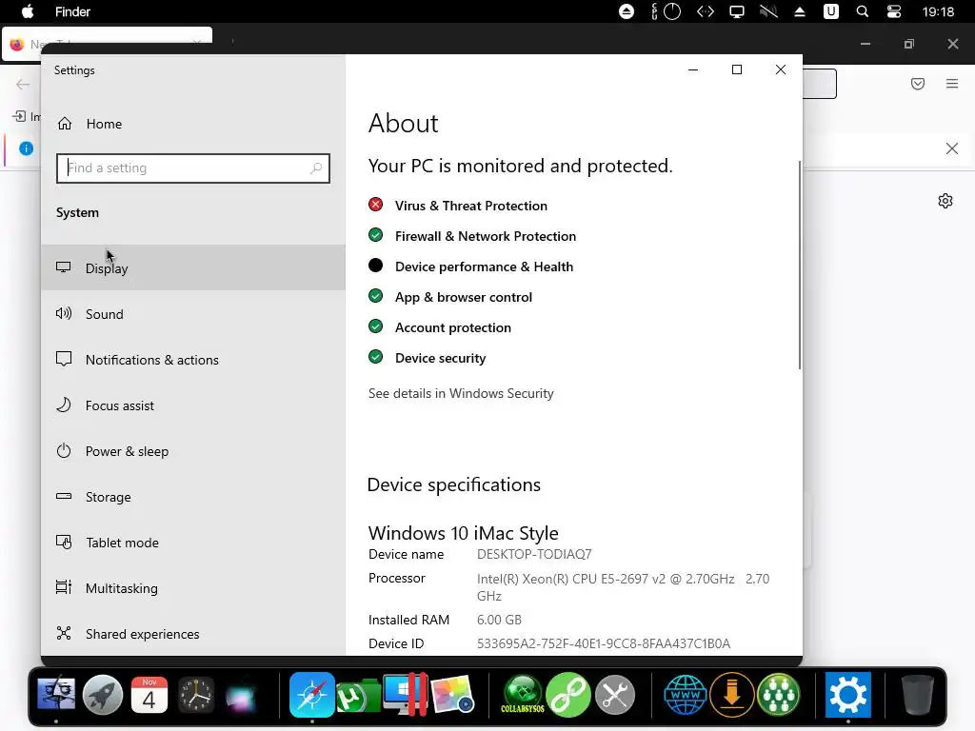Open the Calendar icon showing Nov 4

pos(149,694)
